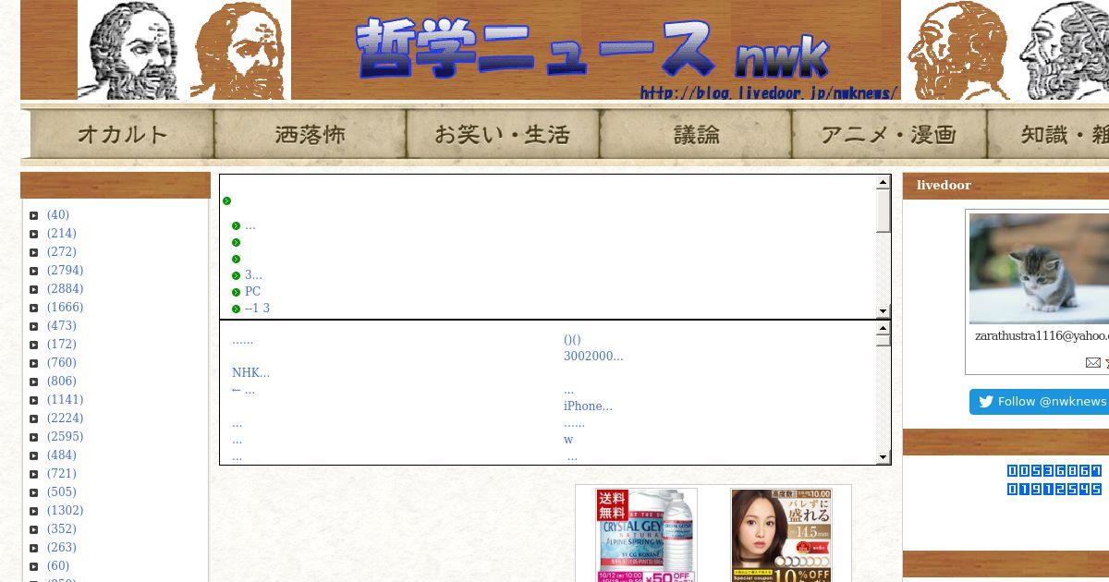Image resolution: width=1109 pixels, height=582 pixels.
Task: Click the blog URL text in banner
Action: (769, 93)
